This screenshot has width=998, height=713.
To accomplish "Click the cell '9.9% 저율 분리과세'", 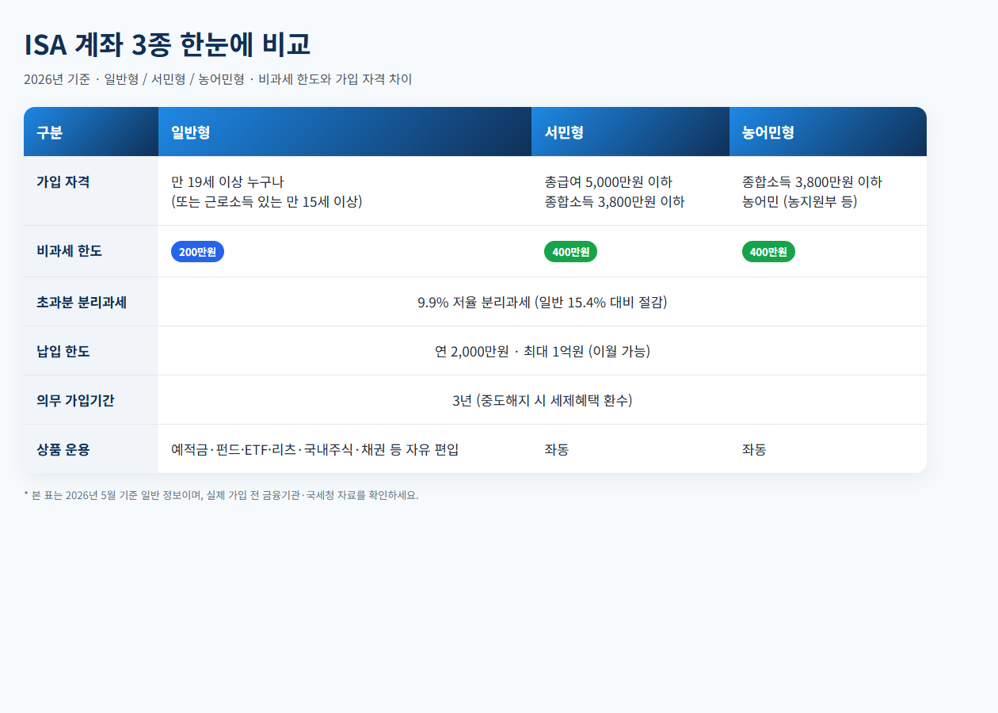I will click(543, 302).
